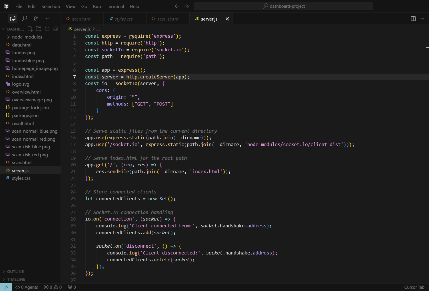This screenshot has width=429, height=291.
Task: Collapse all folders in Explorer
Action: point(56,29)
